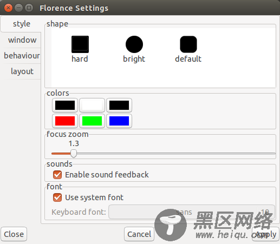Screen dimensions: 280x244
Task: Open the layout tab
Action: coord(22,71)
